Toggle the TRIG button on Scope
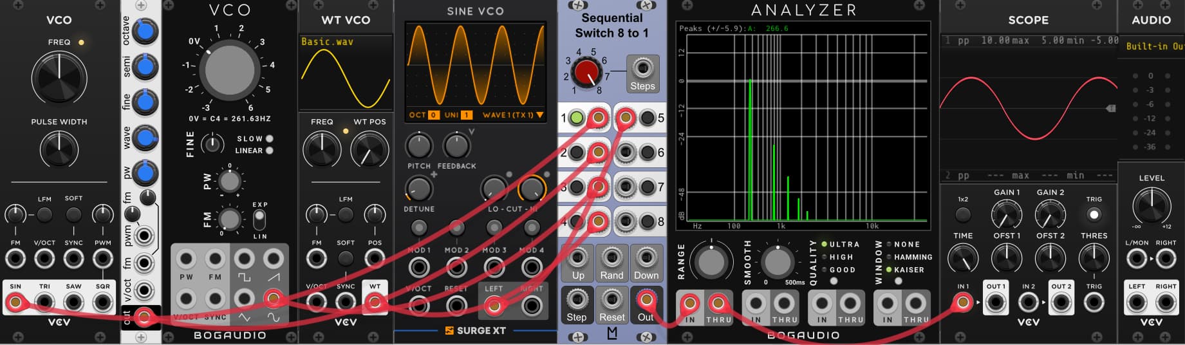 pyautogui.click(x=1094, y=214)
